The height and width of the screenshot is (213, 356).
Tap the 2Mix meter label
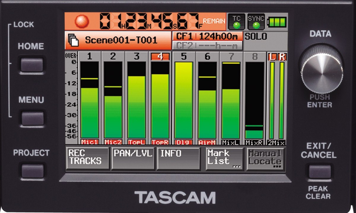[276, 142]
